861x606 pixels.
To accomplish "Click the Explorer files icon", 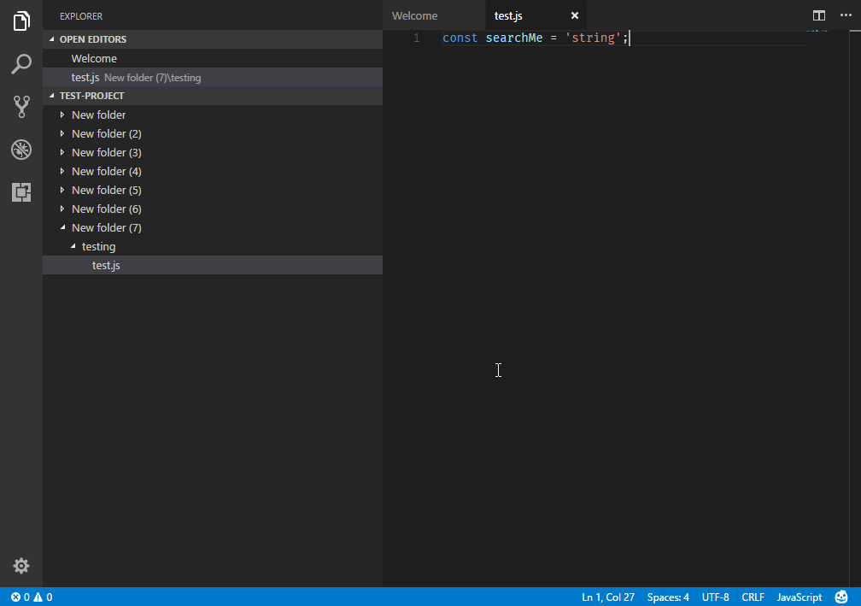I will pos(21,21).
